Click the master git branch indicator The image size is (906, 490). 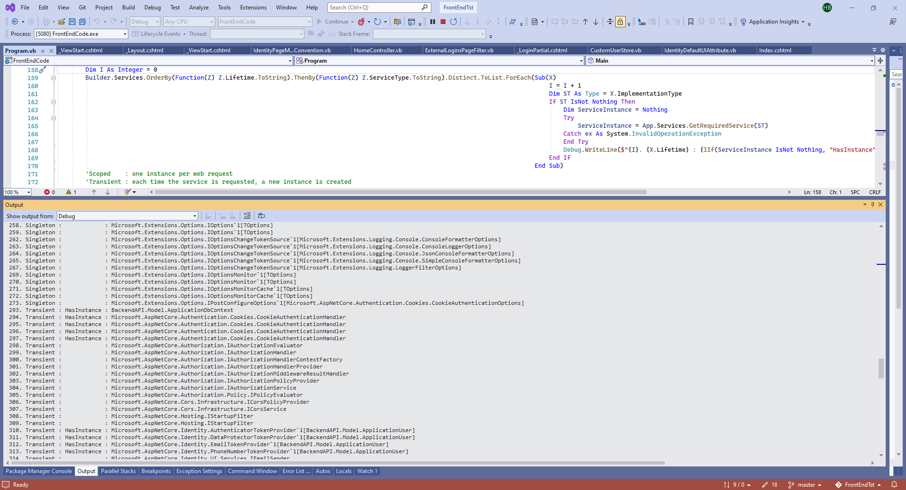pos(805,485)
